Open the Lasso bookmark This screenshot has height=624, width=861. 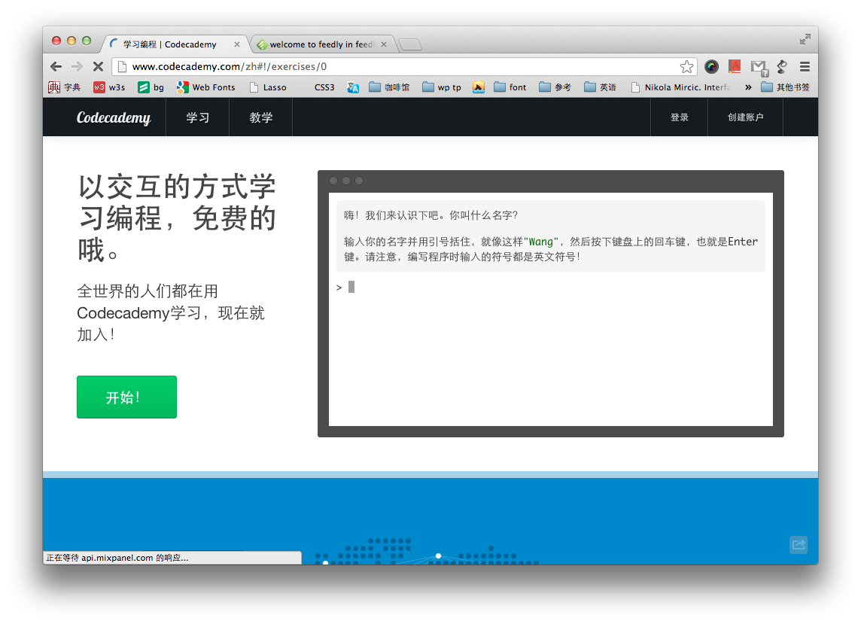[x=268, y=87]
